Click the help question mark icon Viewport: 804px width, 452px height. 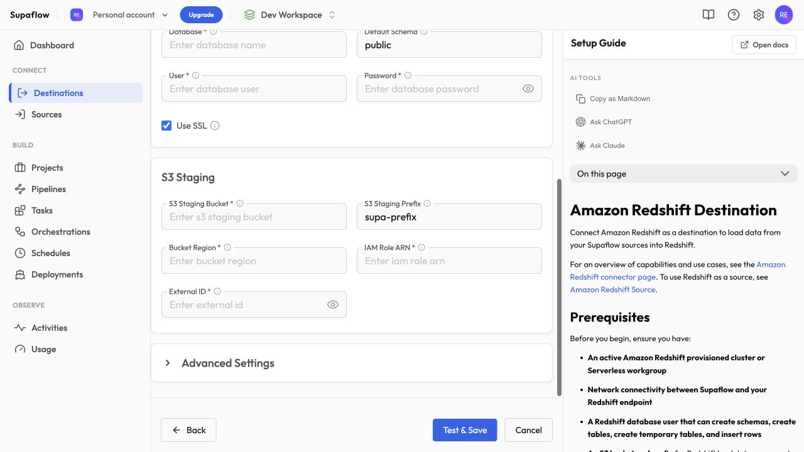pyautogui.click(x=734, y=14)
